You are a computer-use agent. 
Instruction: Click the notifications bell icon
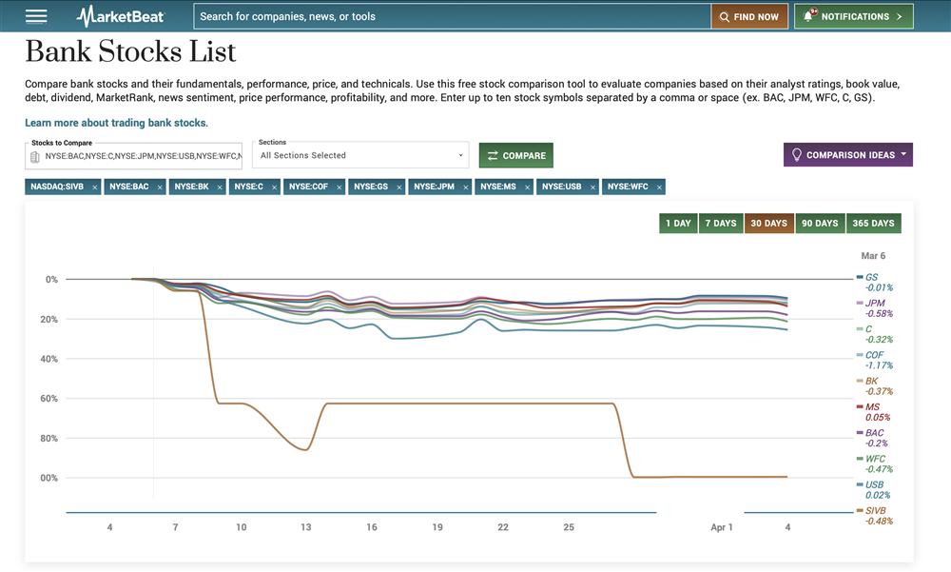(809, 16)
